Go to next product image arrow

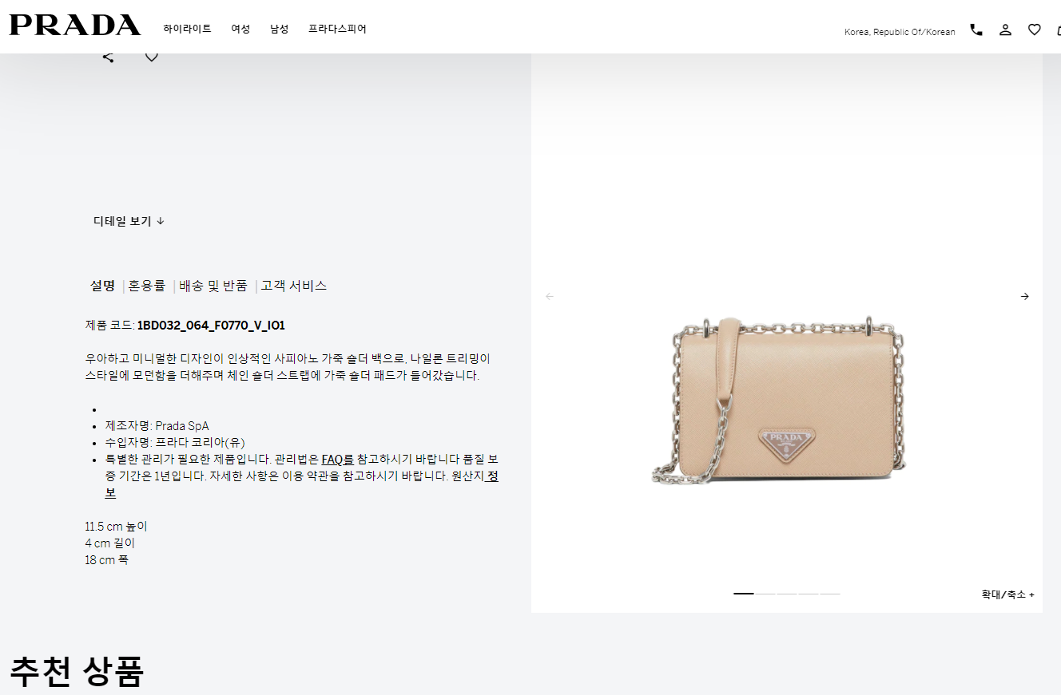(x=1025, y=297)
